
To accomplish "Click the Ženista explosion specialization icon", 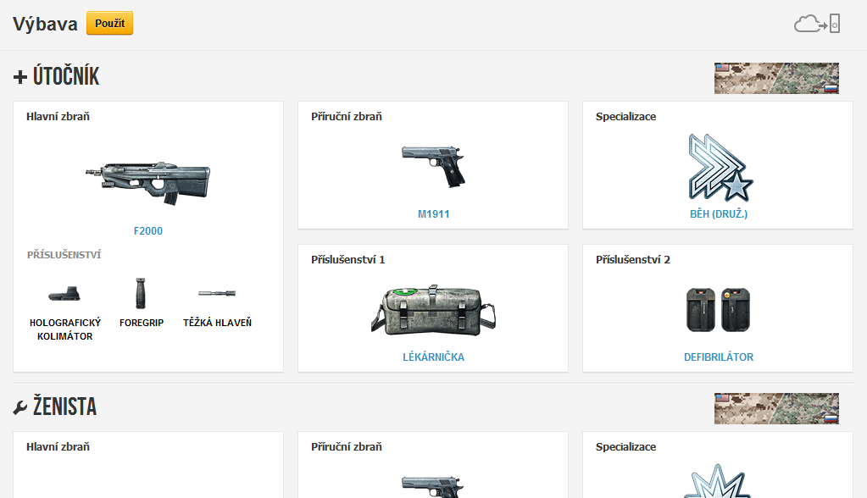I will (x=718, y=481).
